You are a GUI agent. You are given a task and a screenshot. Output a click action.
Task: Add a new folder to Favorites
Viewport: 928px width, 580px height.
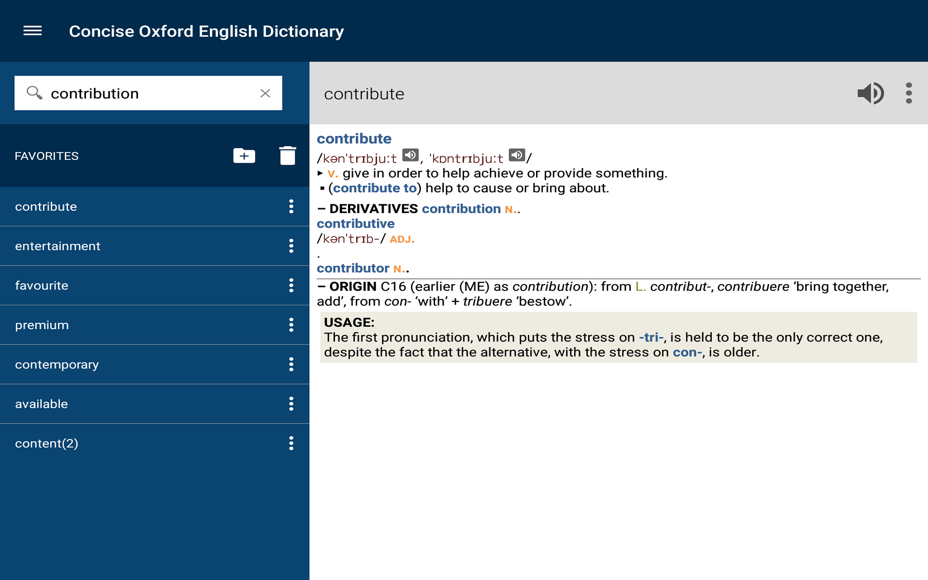[244, 156]
